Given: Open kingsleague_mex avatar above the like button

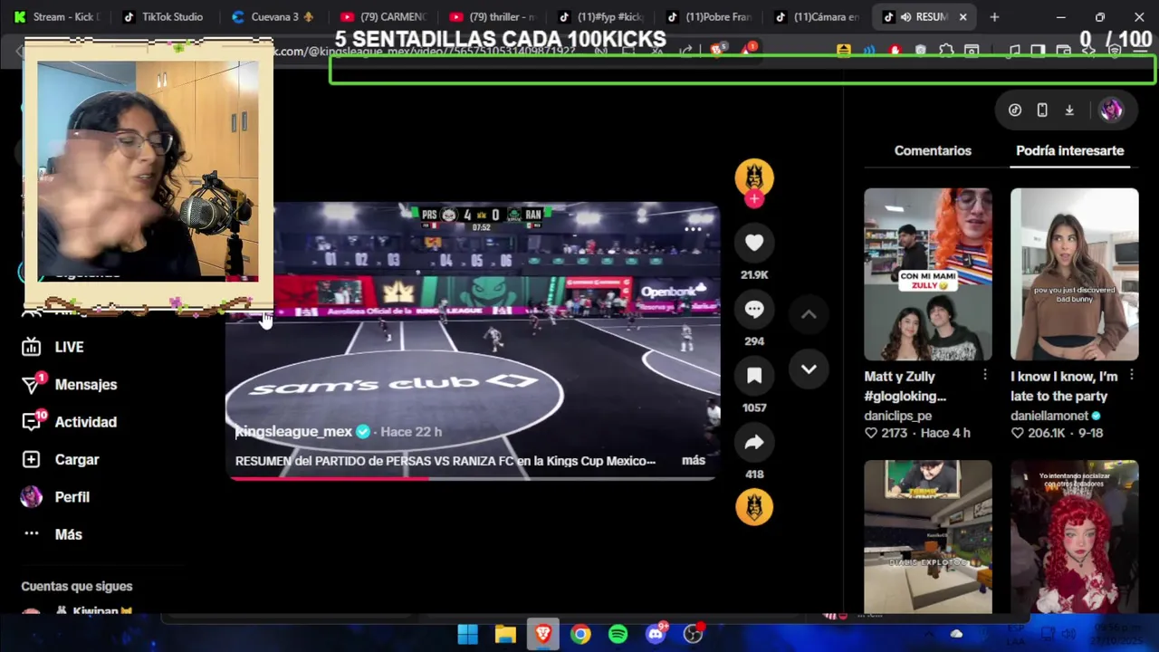Looking at the screenshot, I should 754,177.
